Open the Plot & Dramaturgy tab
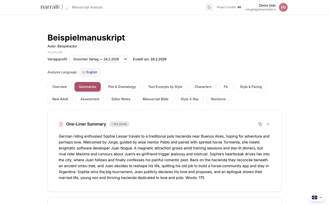The image size is (329, 205). pyautogui.click(x=122, y=87)
